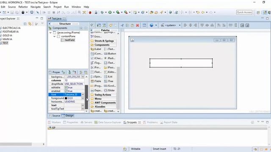Click the center horizontally in window icon

tap(242, 25)
